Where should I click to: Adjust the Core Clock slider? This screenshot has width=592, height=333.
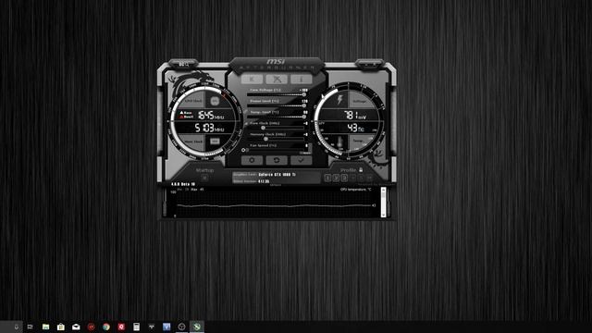pyautogui.click(x=276, y=128)
